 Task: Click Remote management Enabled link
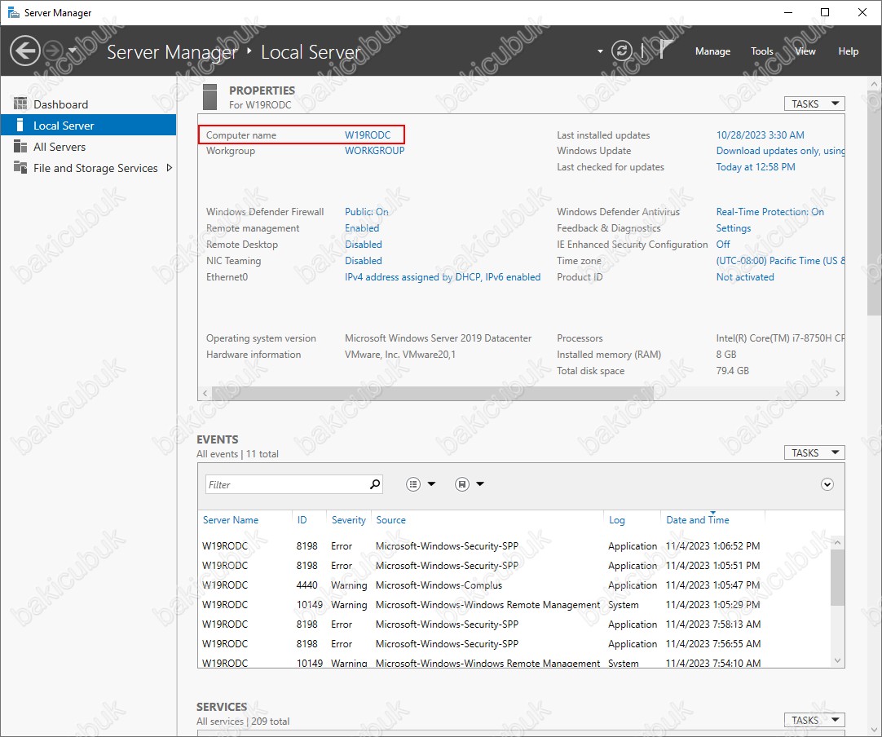362,227
